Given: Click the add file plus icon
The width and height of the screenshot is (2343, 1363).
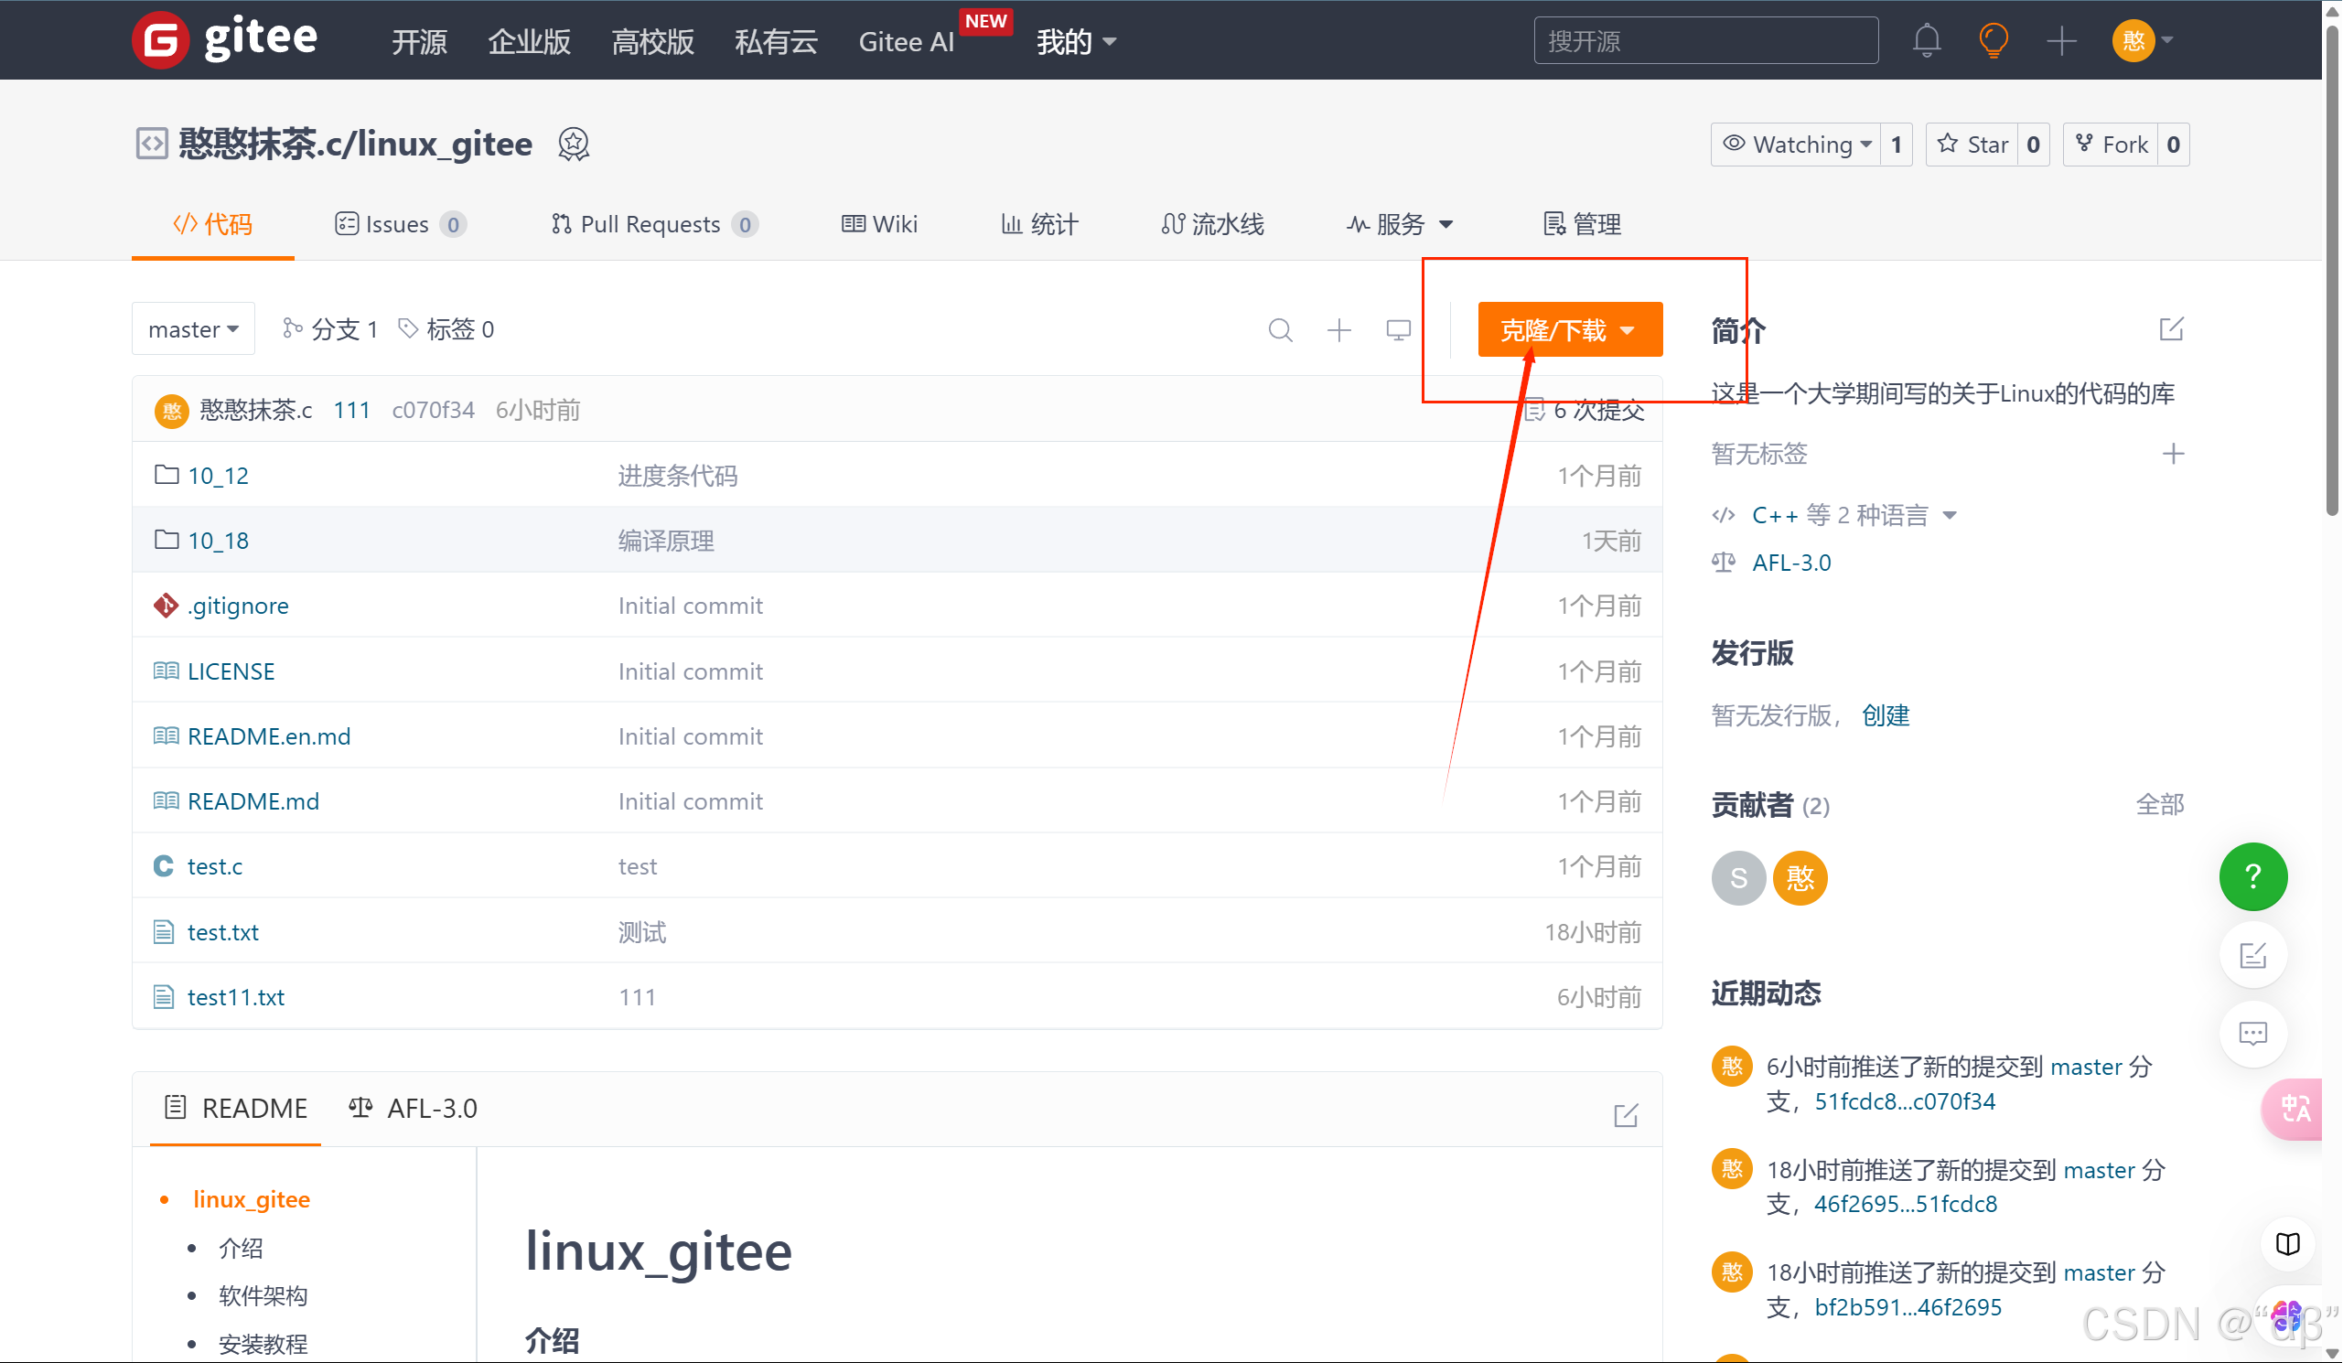Looking at the screenshot, I should (1338, 330).
